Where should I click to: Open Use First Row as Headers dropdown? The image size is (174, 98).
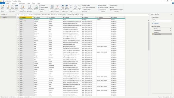[89, 8]
